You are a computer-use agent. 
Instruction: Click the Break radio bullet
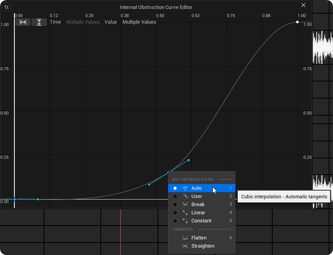175,205
